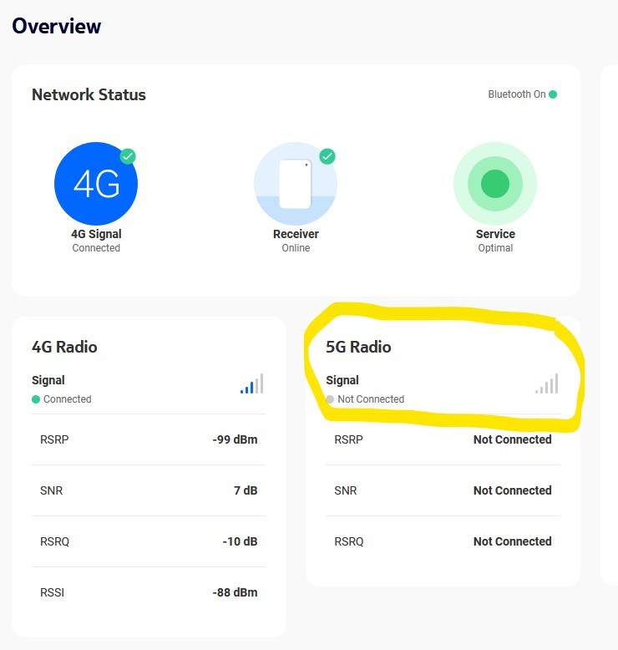The image size is (618, 650).
Task: Click the green Service status icon
Action: point(495,183)
